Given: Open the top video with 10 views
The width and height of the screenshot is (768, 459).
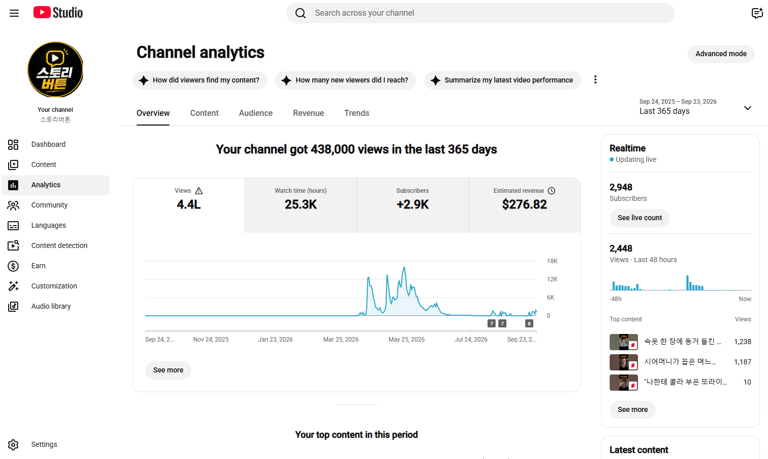Looking at the screenshot, I should point(680,383).
